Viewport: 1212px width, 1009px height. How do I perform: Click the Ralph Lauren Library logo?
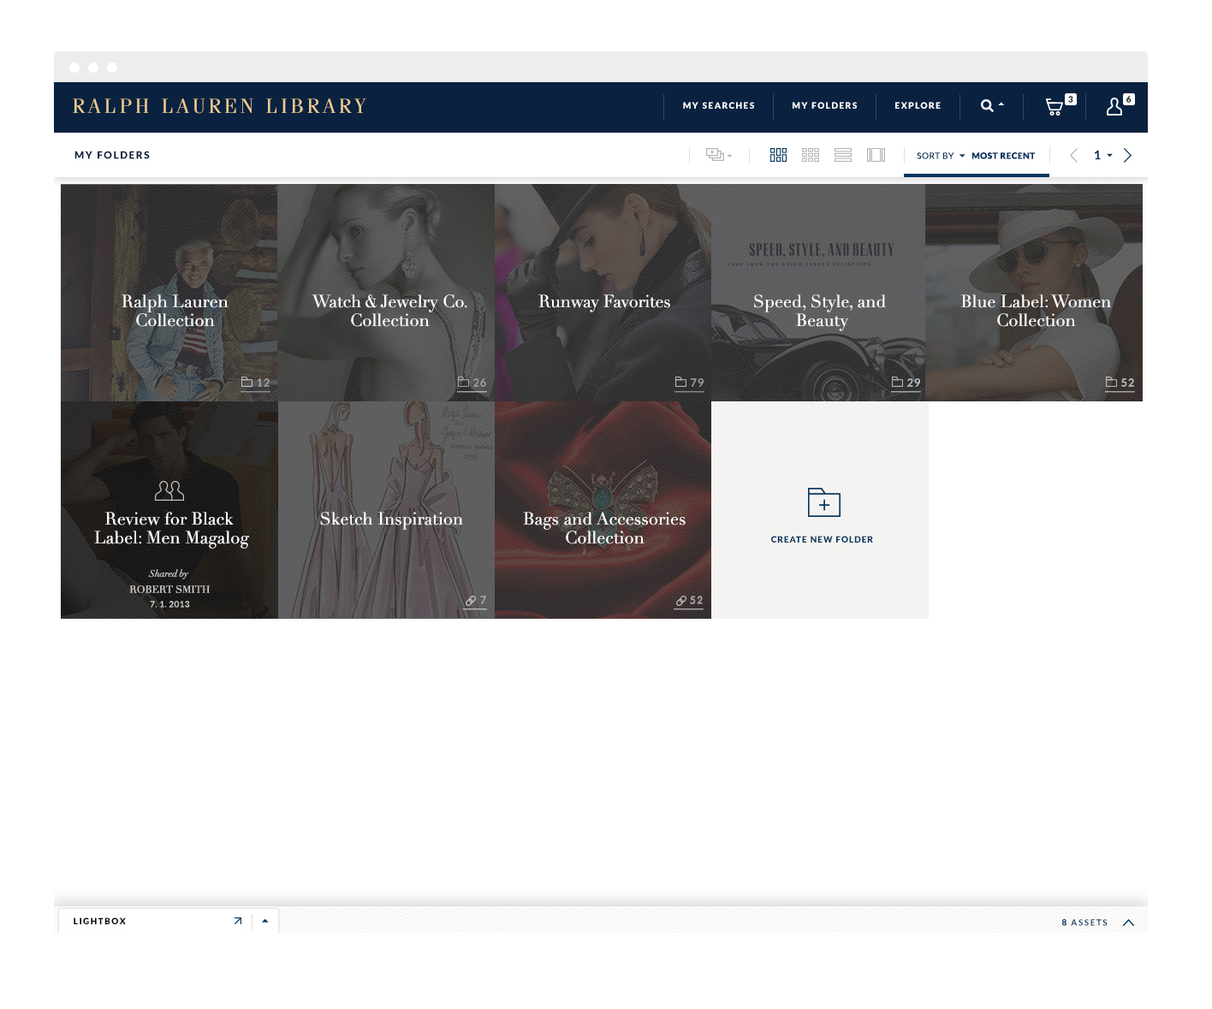click(x=220, y=106)
